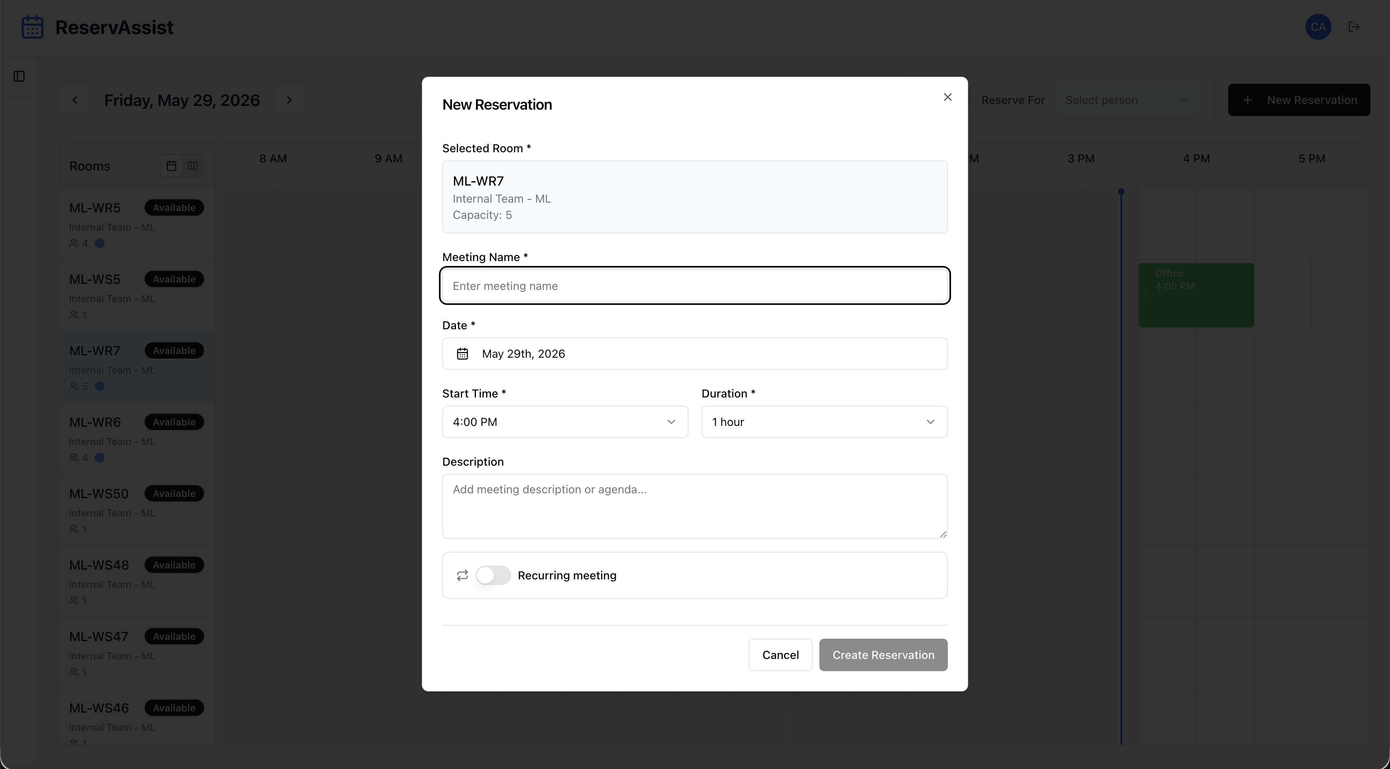Image resolution: width=1390 pixels, height=769 pixels.
Task: Click the calendar icon in Date field
Action: point(463,354)
